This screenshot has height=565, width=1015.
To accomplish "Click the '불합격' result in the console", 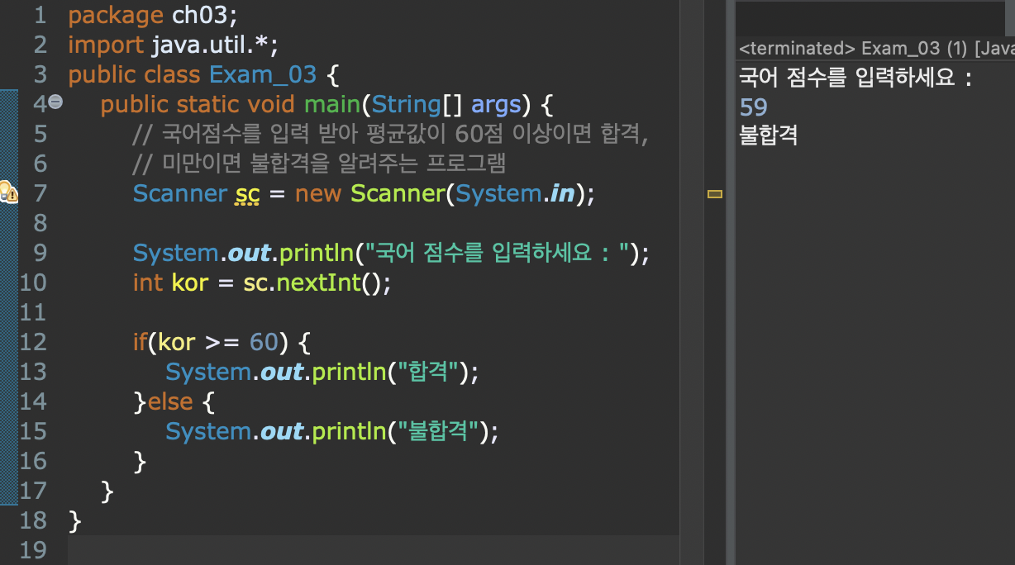I will click(769, 135).
